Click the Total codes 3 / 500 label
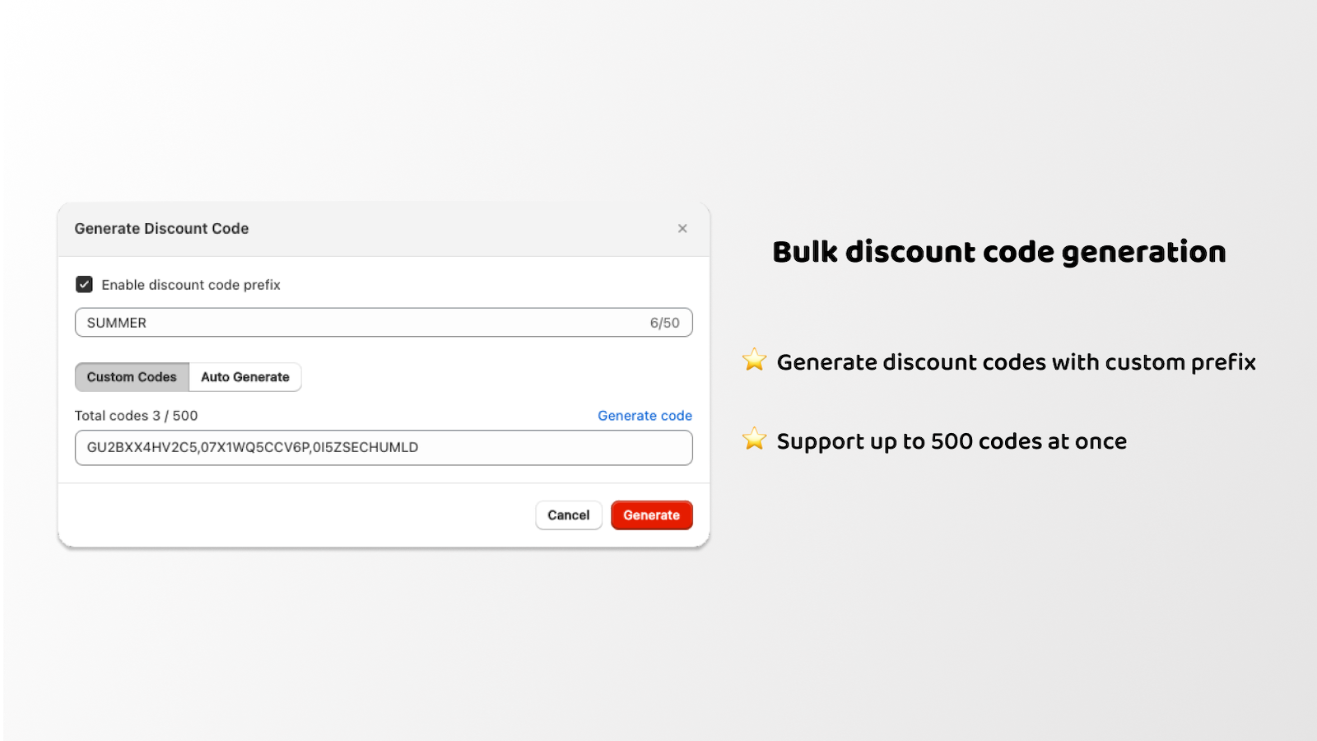Screen dimensions: 1317x741 [136, 416]
